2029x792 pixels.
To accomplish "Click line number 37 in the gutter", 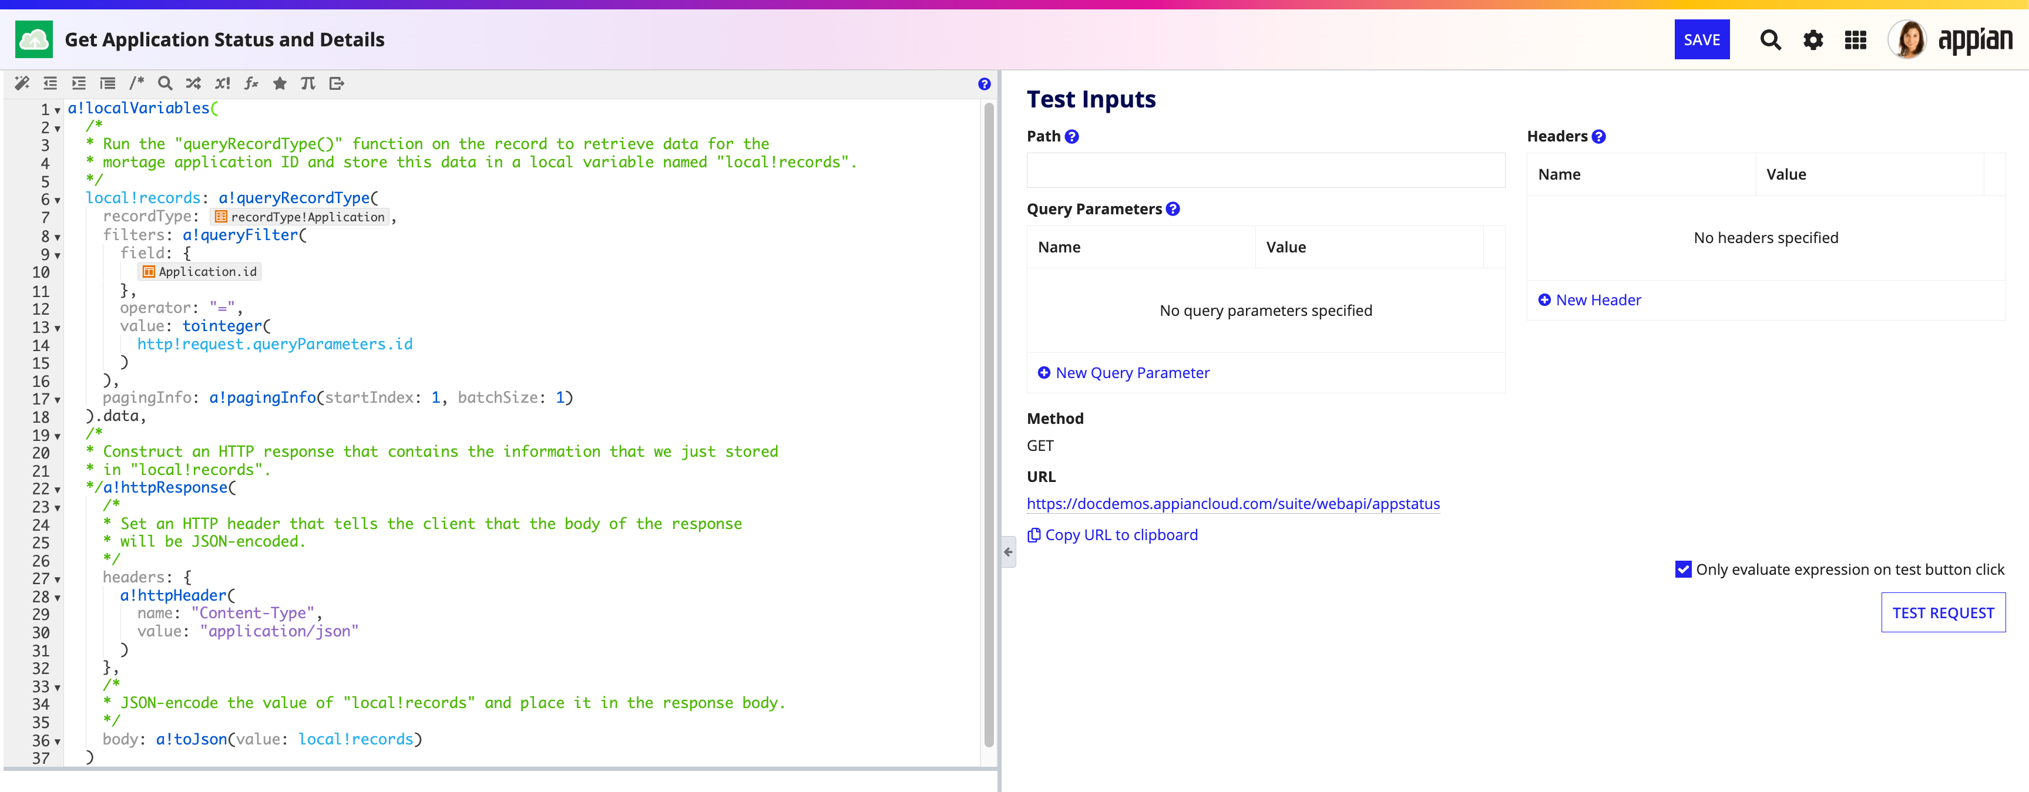I will [x=41, y=758].
